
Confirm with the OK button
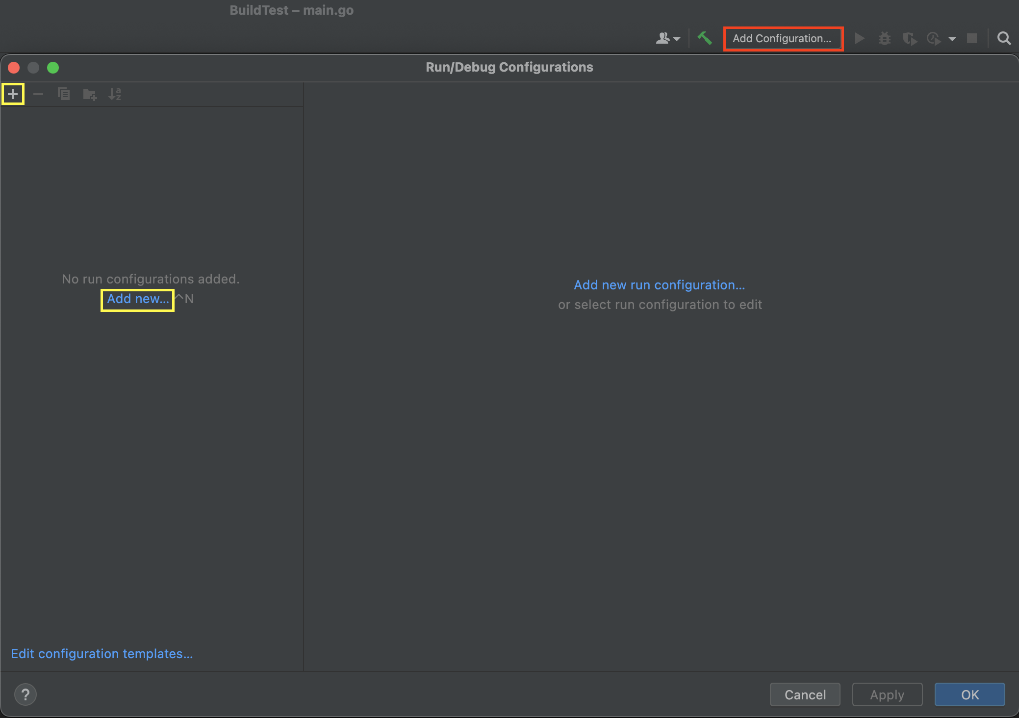coord(969,694)
